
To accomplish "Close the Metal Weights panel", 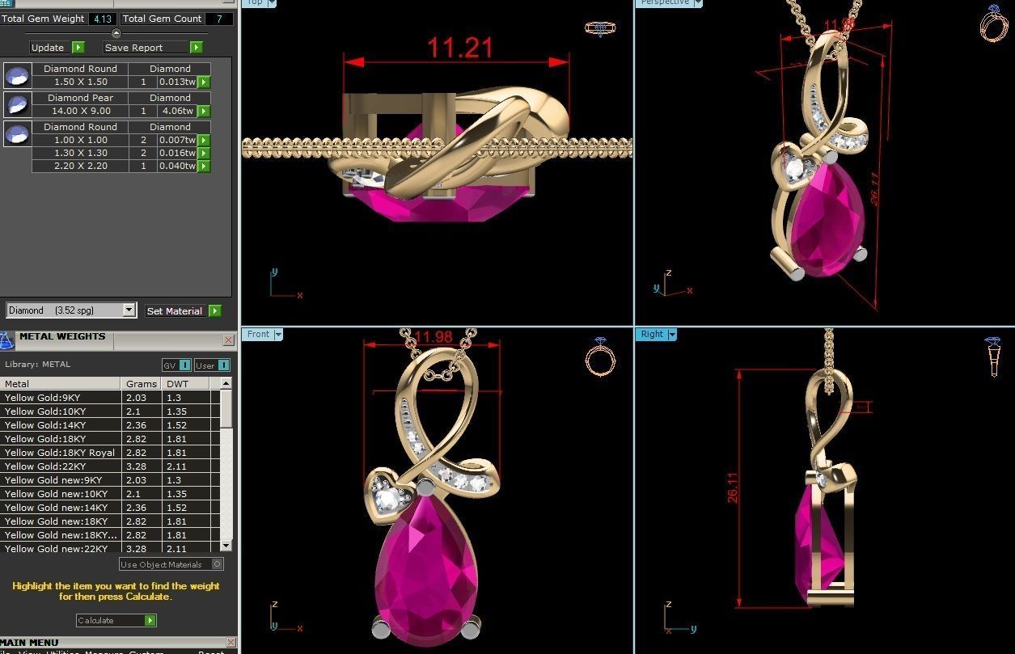I will coord(229,340).
